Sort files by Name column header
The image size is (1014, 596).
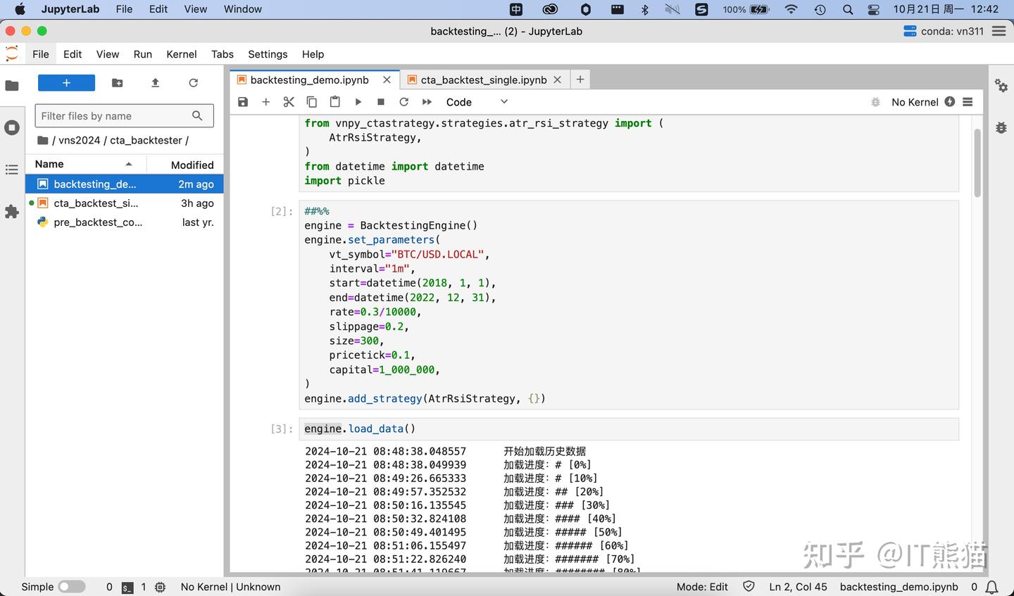point(49,164)
